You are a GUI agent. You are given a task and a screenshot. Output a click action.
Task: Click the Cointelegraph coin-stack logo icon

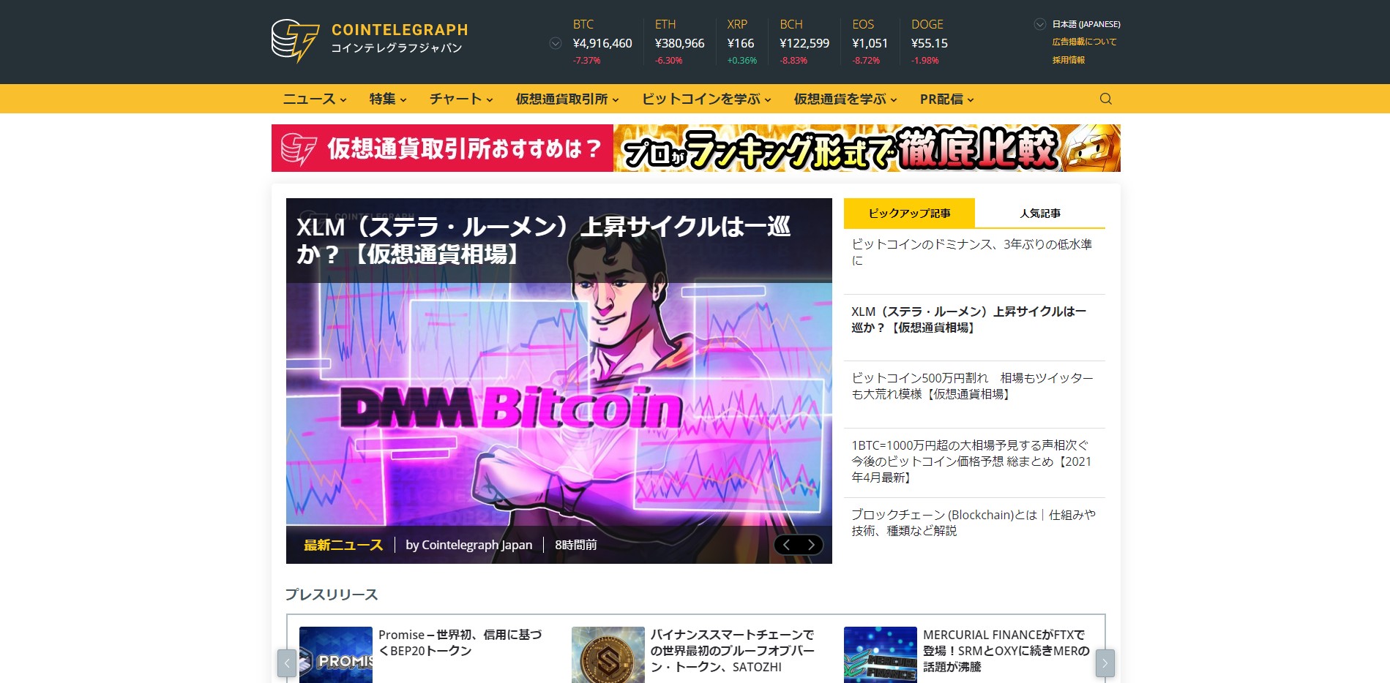(x=295, y=41)
